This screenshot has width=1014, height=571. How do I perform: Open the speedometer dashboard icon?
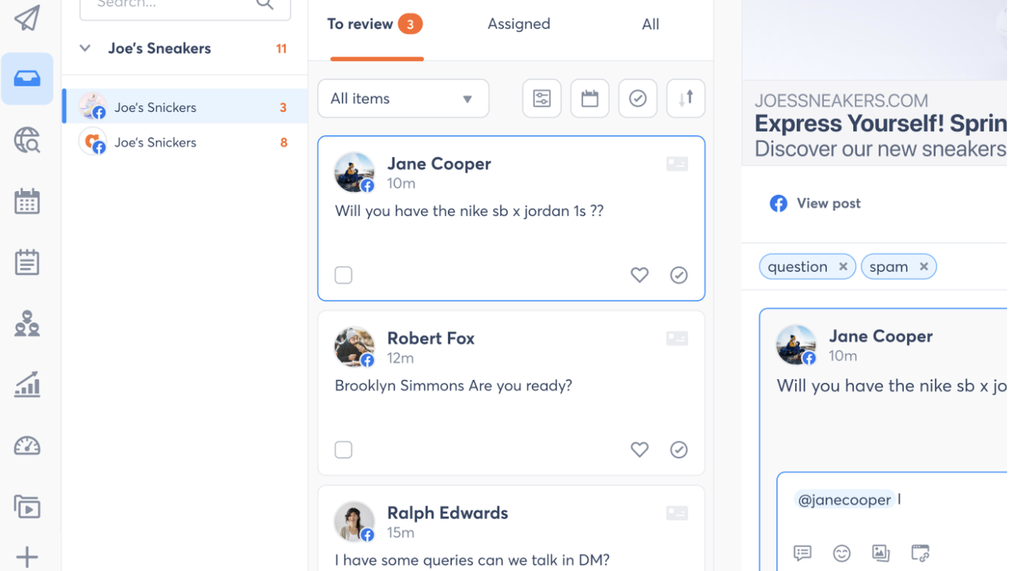pos(27,446)
